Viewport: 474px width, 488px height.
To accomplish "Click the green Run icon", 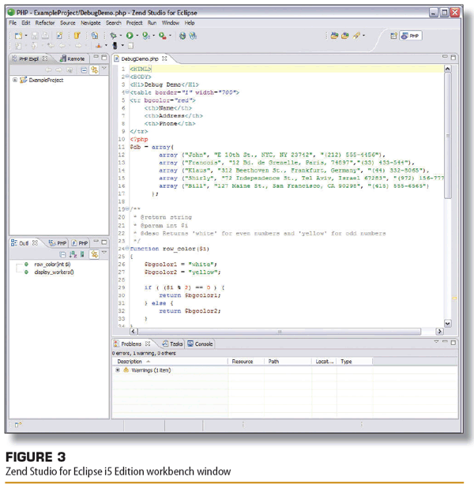I will click(x=130, y=36).
